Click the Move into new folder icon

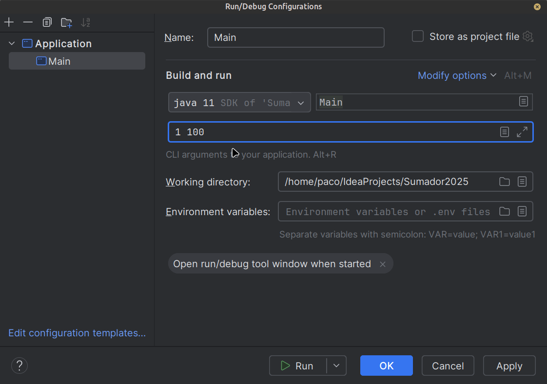coord(66,22)
